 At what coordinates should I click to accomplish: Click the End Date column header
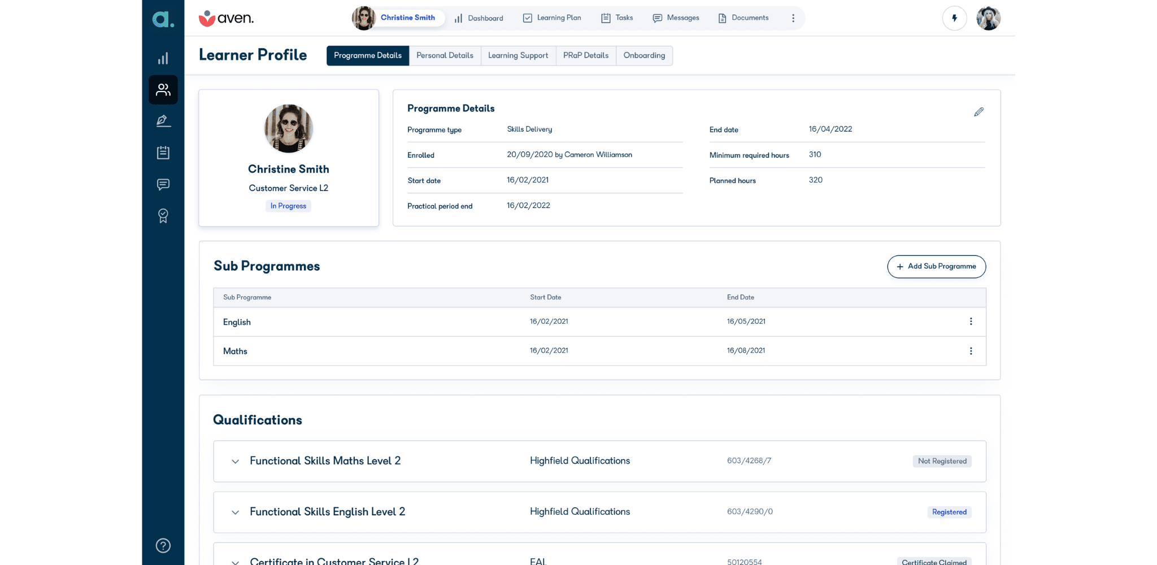tap(741, 297)
